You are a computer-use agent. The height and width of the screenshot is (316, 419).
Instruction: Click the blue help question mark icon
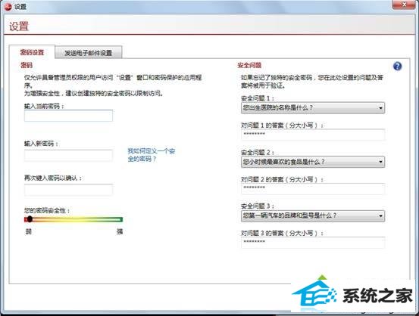pyautogui.click(x=397, y=66)
